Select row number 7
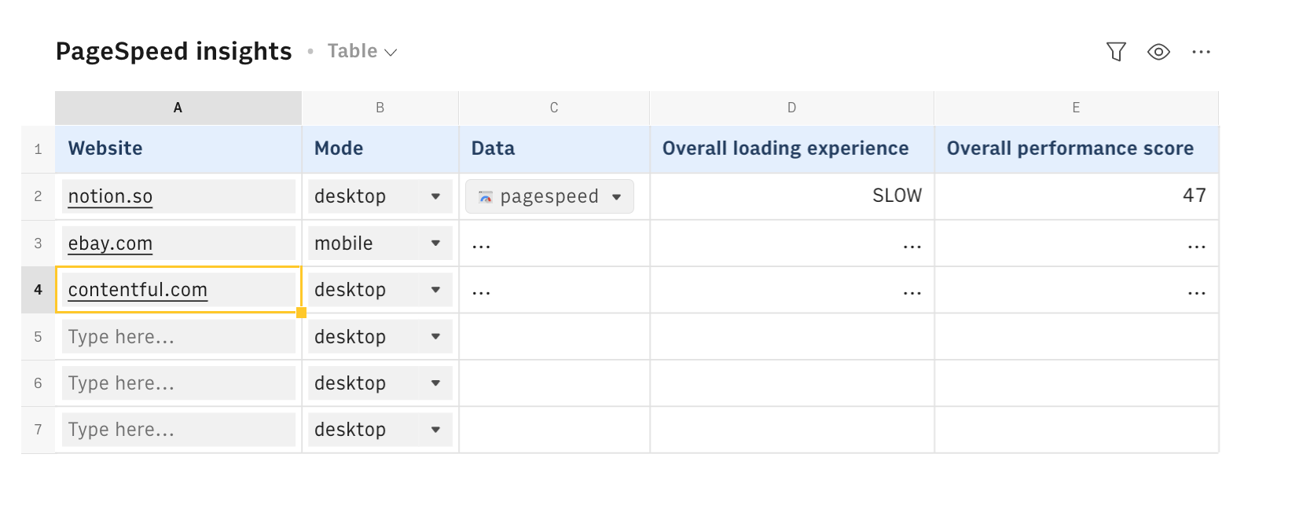This screenshot has width=1303, height=531. pos(38,430)
